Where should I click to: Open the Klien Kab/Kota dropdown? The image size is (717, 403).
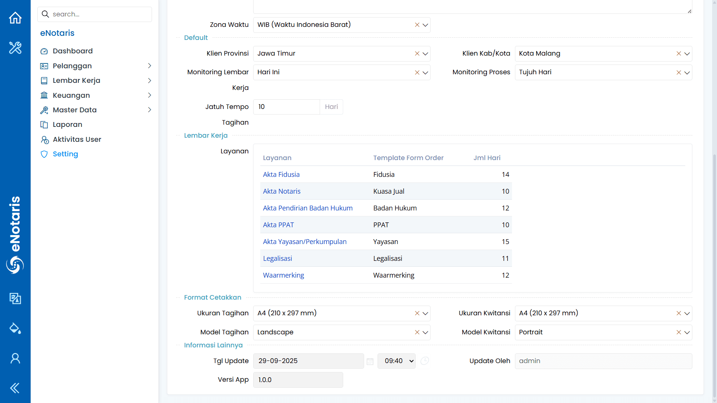(687, 54)
